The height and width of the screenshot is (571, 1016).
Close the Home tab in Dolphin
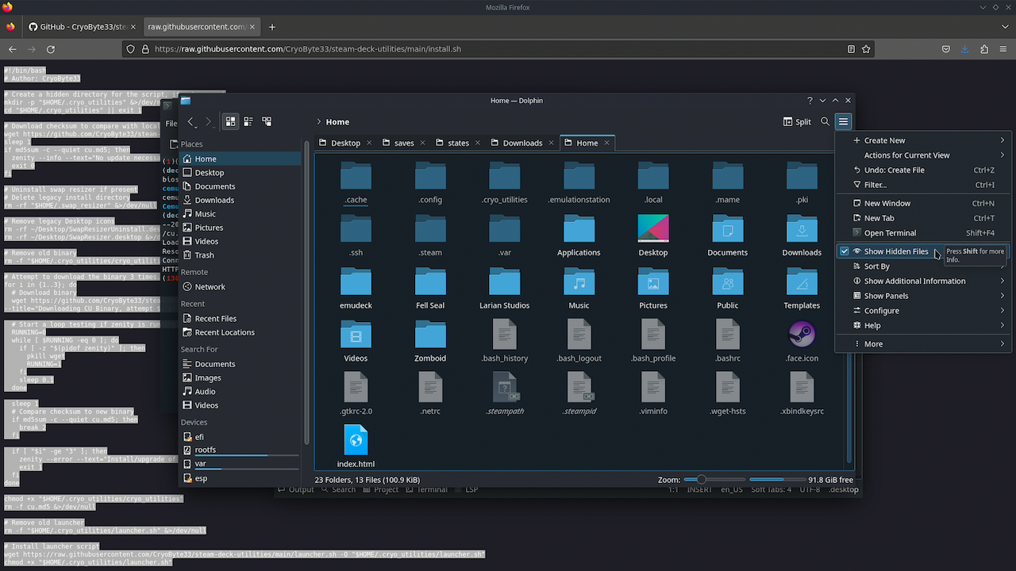(607, 143)
